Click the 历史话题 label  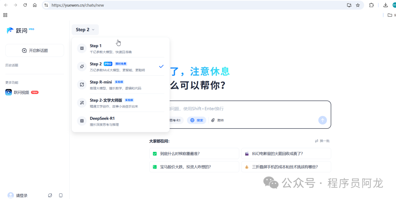point(12,65)
